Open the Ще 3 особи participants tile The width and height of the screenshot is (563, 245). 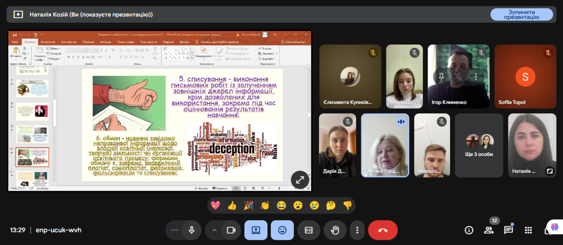pos(479,145)
